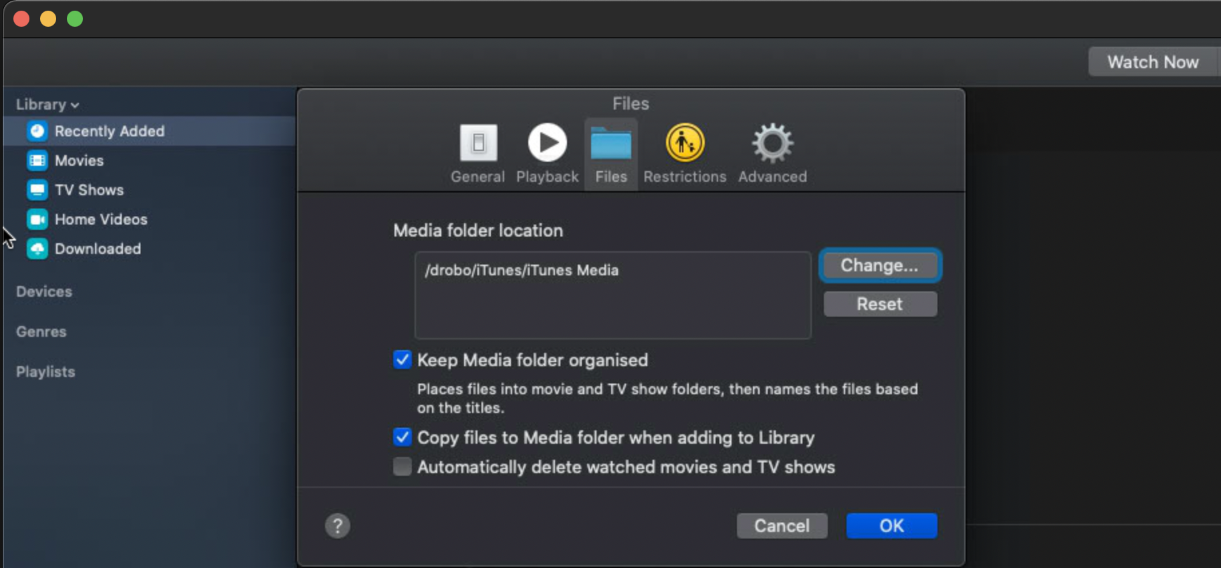Viewport: 1221px width, 568px height.
Task: Click the Recently Added sidebar icon
Action: pyautogui.click(x=37, y=131)
